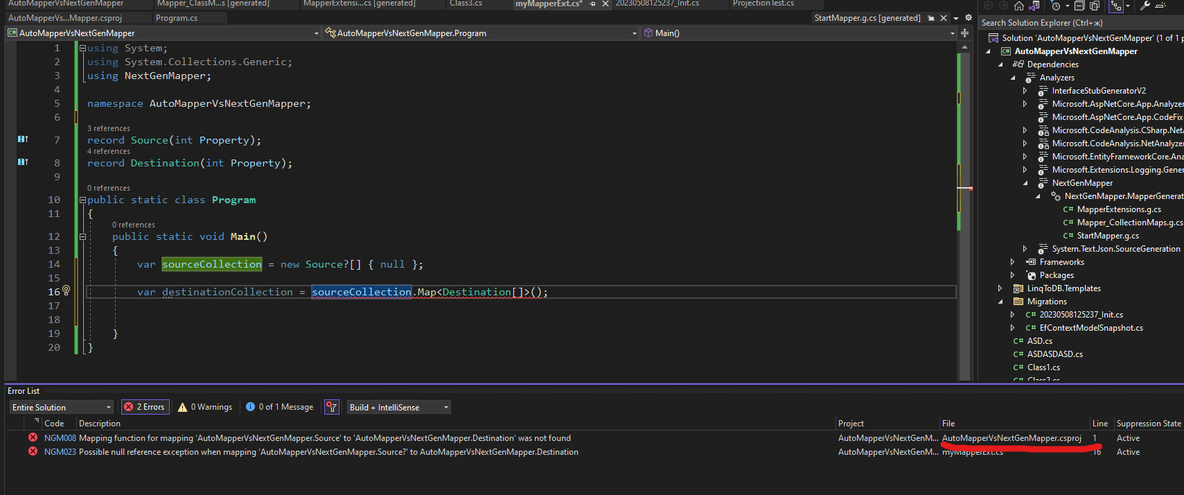Expand the Packages node
Viewport: 1184px width, 495px height.
tap(1013, 275)
